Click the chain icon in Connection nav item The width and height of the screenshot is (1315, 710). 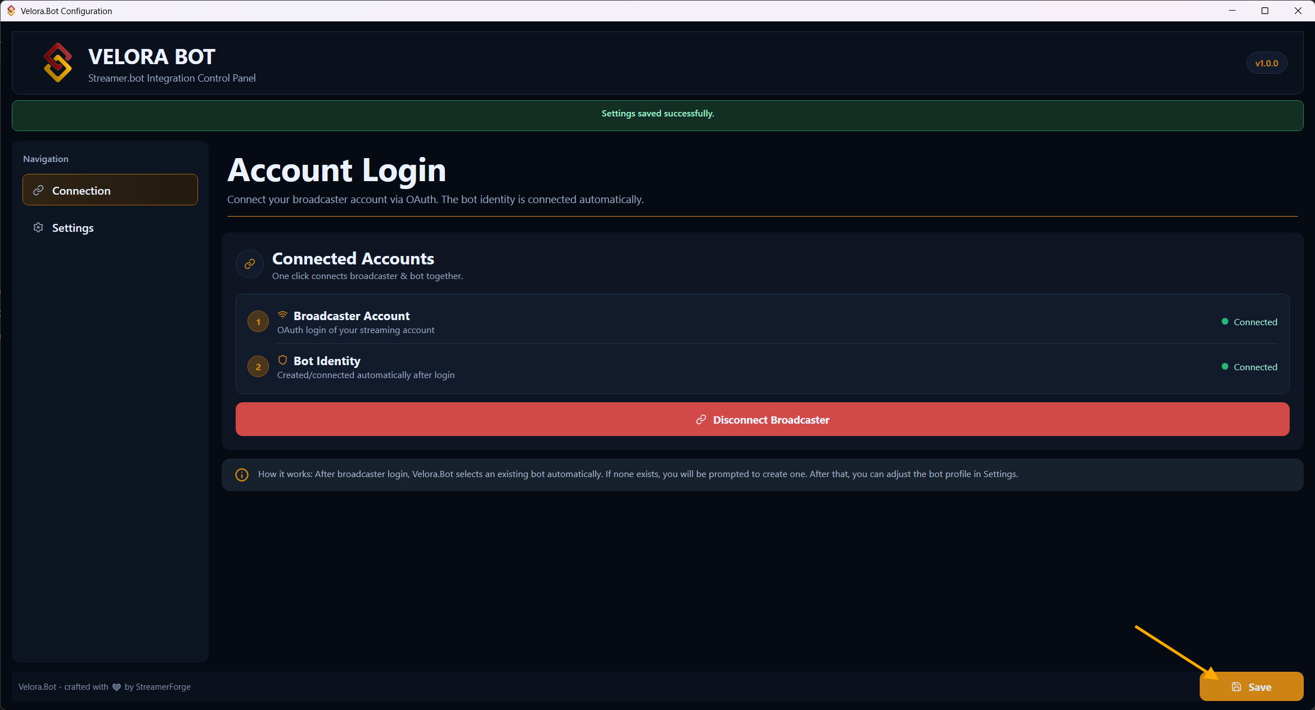pos(38,190)
